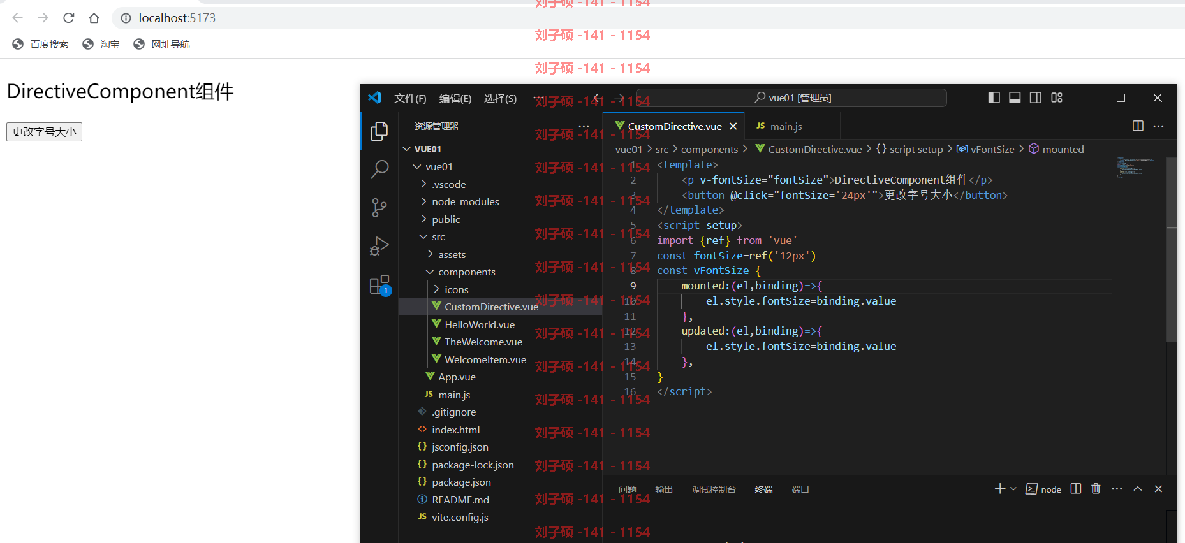Click the VS Code logo icon
This screenshot has height=543, width=1185.
coord(374,98)
